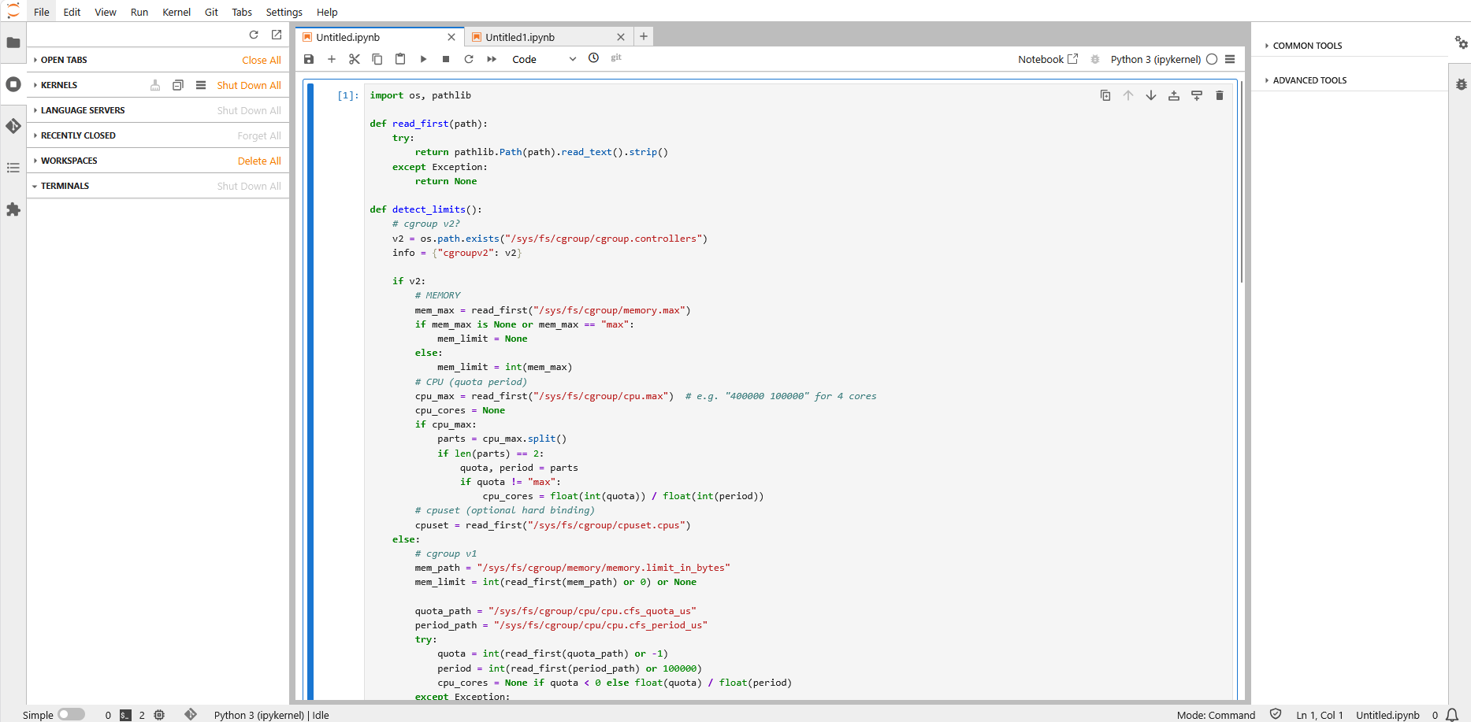The height and width of the screenshot is (722, 1471).
Task: Insert a cell above this one
Action: click(1174, 95)
